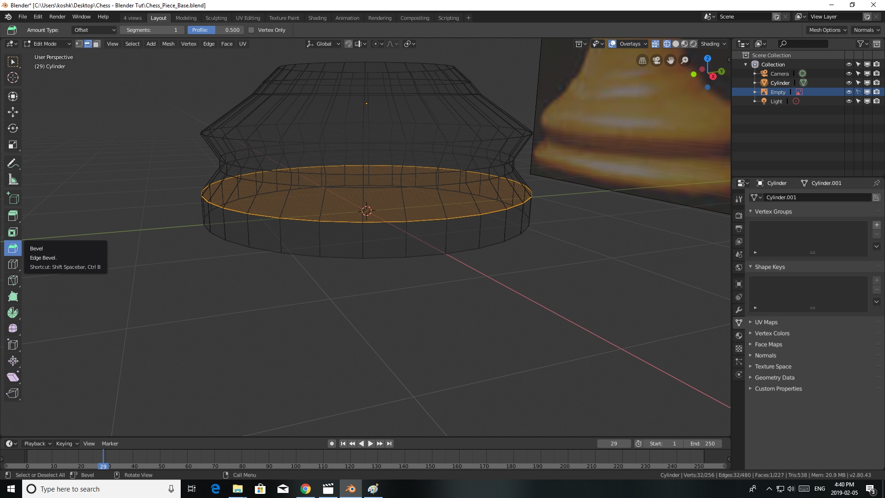Screen dimensions: 885x498
Task: Open the Material properties tab
Action: 739,336
